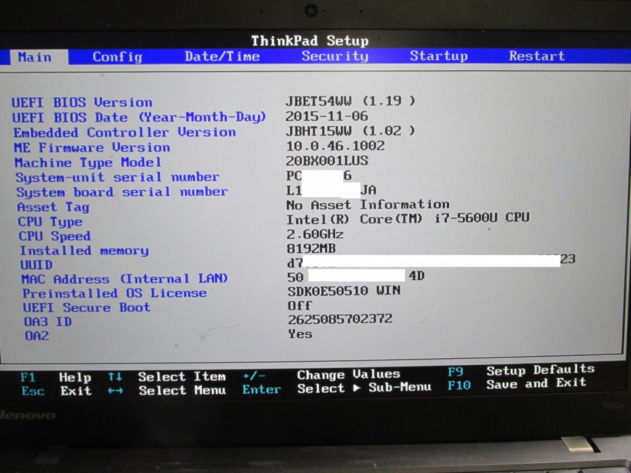Click F9 Setup Defaults hint

click(x=520, y=370)
